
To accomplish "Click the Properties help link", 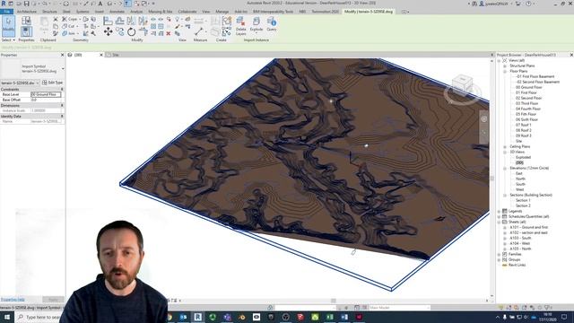I will 13,300.
